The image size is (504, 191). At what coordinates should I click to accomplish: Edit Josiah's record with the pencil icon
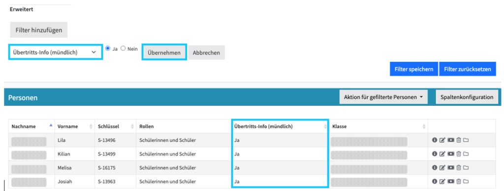coord(442,181)
